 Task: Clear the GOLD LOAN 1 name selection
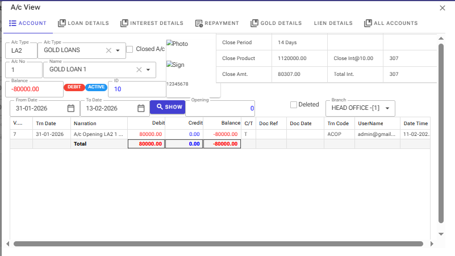(139, 70)
